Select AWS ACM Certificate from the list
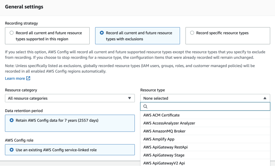Image resolution: width=275 pixels, height=166 pixels. point(161,115)
